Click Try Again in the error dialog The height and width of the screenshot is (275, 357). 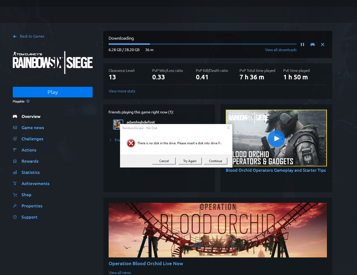tap(190, 161)
